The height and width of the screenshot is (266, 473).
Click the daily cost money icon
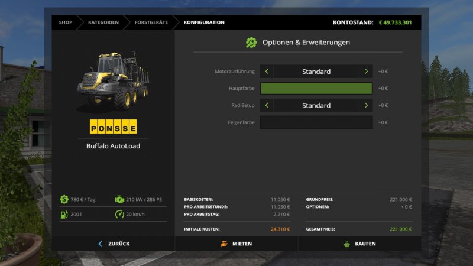64,199
